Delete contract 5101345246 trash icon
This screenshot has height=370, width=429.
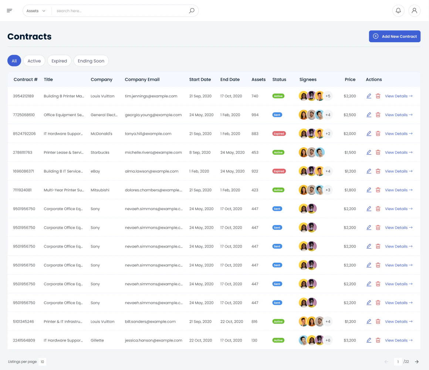tap(378, 322)
